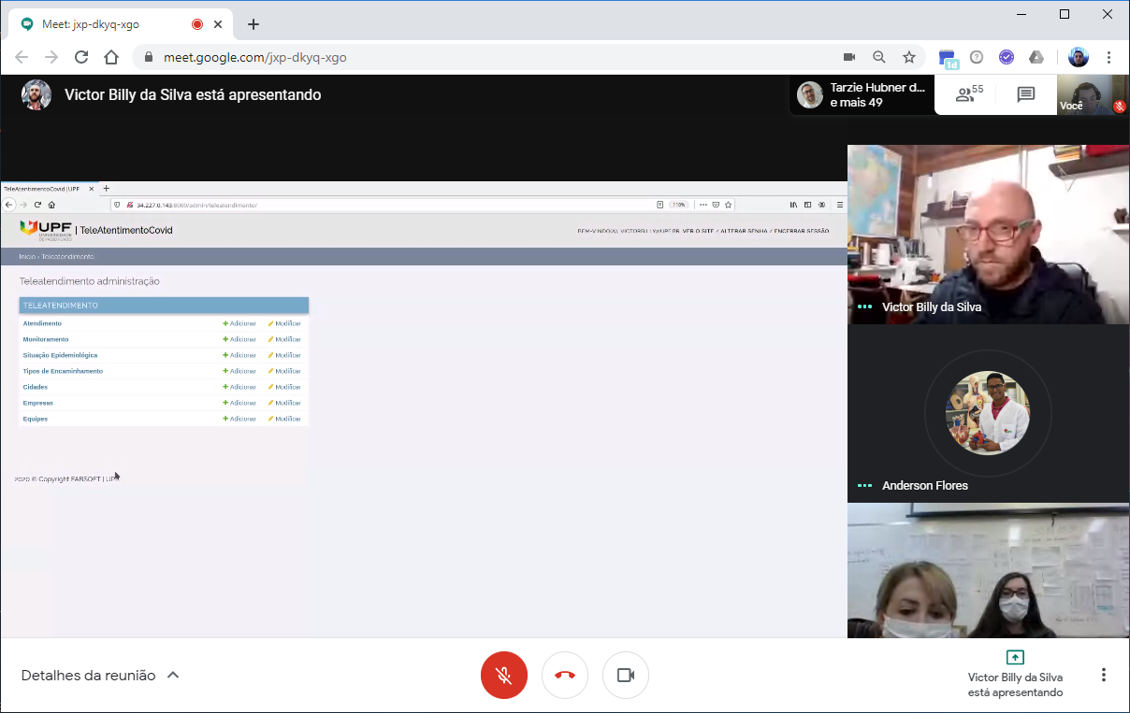Click the shared browser's hamburger menu
This screenshot has height=713, width=1130.
tap(839, 205)
